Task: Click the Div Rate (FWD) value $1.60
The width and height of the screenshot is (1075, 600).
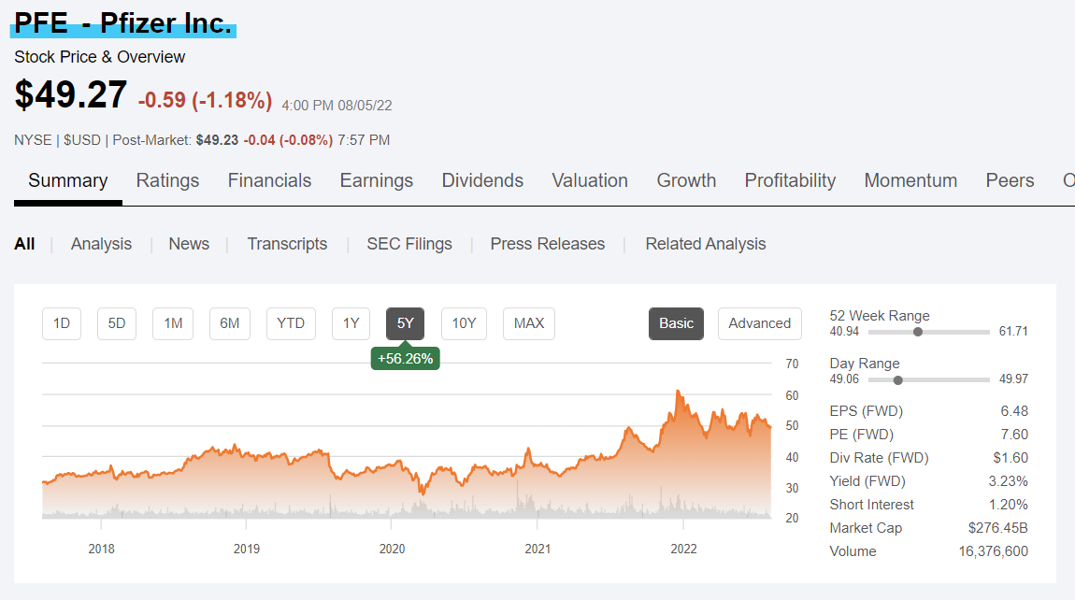Action: click(1010, 458)
